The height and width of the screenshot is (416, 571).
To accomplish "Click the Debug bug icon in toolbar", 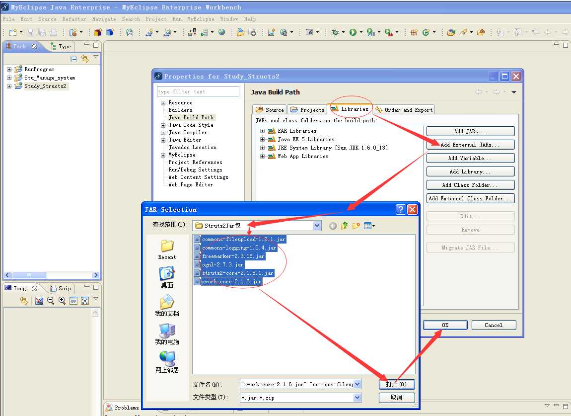I will (335, 32).
